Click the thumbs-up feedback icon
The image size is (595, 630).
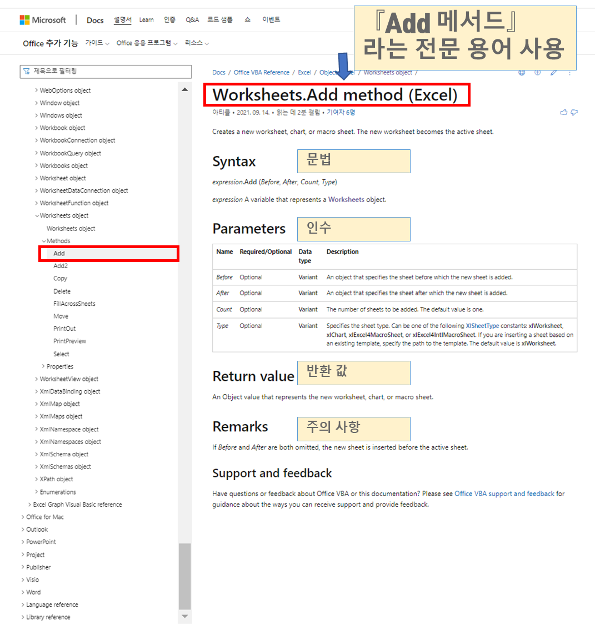(564, 112)
